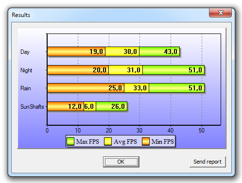Select the Rain yellow bar showing 33,0
Viewport: 242px width, 183px height.
point(137,88)
